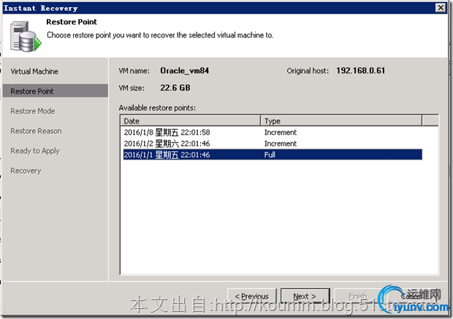Select the 2016/1/8 22:01:58 restore point
The height and width of the screenshot is (319, 453).
point(273,132)
